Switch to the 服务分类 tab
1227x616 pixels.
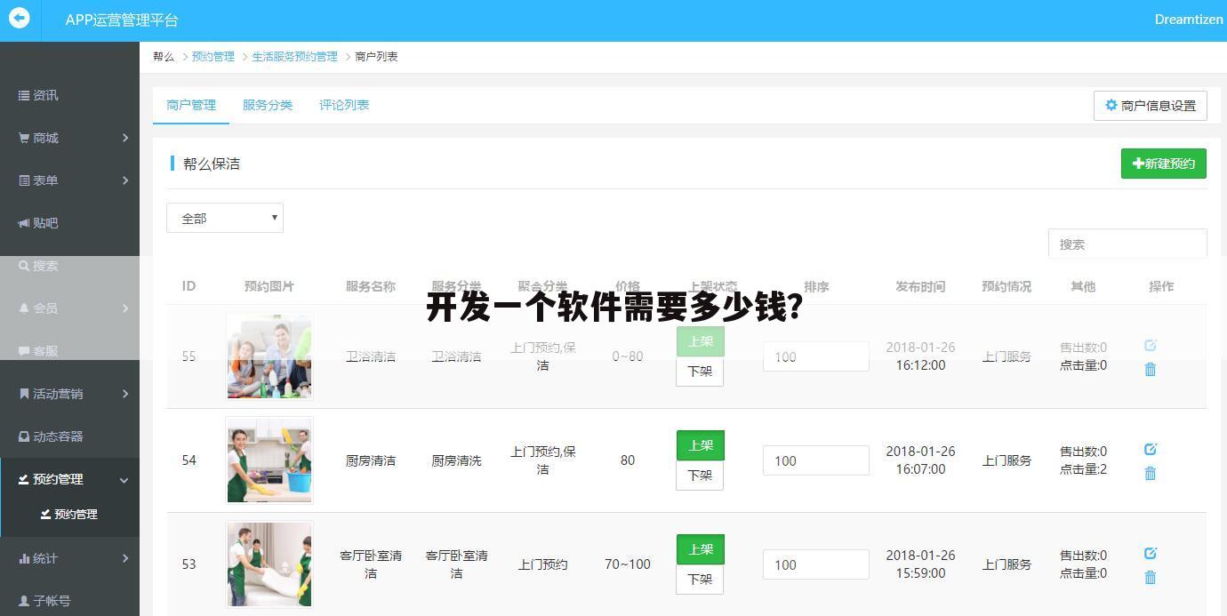(268, 104)
